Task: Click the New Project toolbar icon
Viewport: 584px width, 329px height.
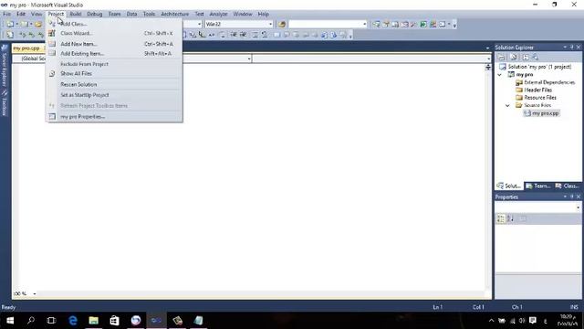Action: click(x=10, y=25)
